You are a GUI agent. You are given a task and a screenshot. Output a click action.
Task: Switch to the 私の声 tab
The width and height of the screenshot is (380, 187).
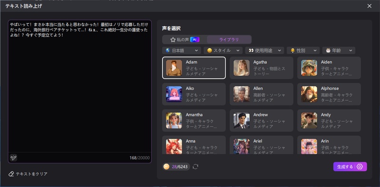pyautogui.click(x=185, y=39)
